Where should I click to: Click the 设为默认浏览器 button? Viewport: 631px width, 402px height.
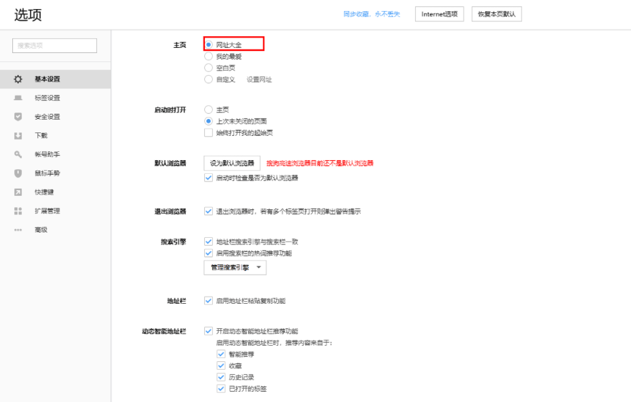(x=231, y=163)
